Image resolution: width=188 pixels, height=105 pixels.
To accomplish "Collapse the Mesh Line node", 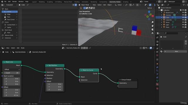I will tap(4, 62).
